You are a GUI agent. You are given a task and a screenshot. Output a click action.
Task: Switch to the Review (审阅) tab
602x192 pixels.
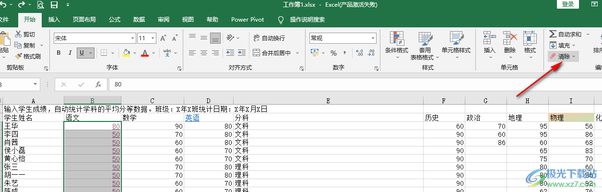pyautogui.click(x=164, y=20)
